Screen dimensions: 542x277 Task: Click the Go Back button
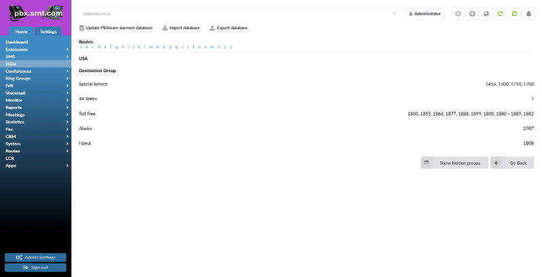coord(512,163)
